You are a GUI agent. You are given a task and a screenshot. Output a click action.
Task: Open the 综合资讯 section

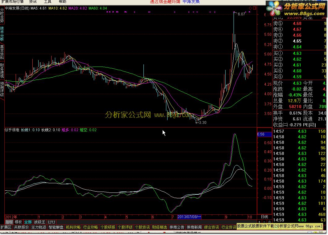[x=211, y=227]
